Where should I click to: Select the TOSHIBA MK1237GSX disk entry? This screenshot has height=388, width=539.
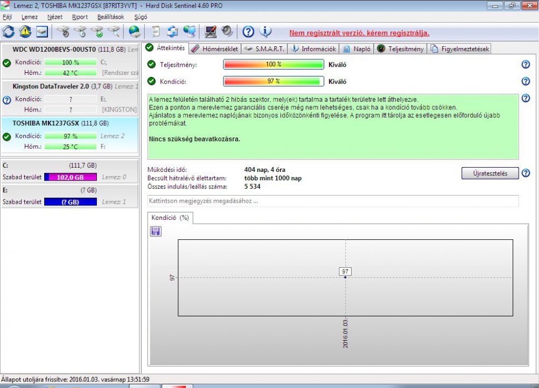[x=70, y=135]
